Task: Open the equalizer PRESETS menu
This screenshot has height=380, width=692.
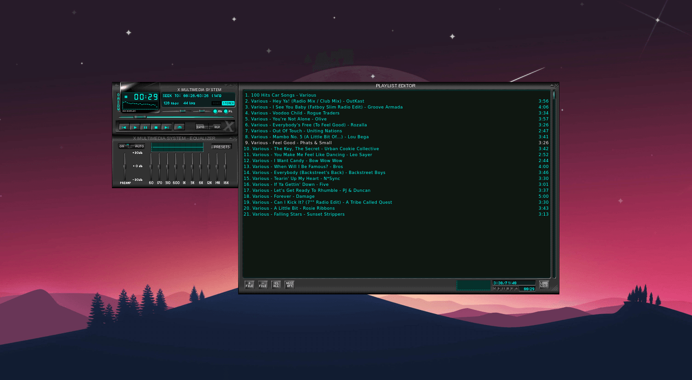Action: pos(222,147)
